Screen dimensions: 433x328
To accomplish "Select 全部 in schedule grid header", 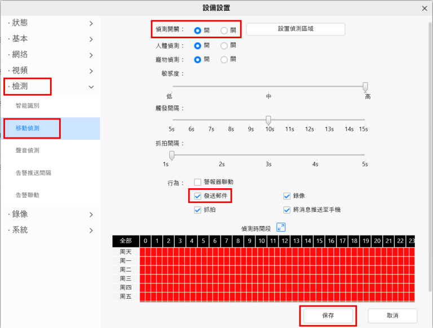I will (x=125, y=241).
